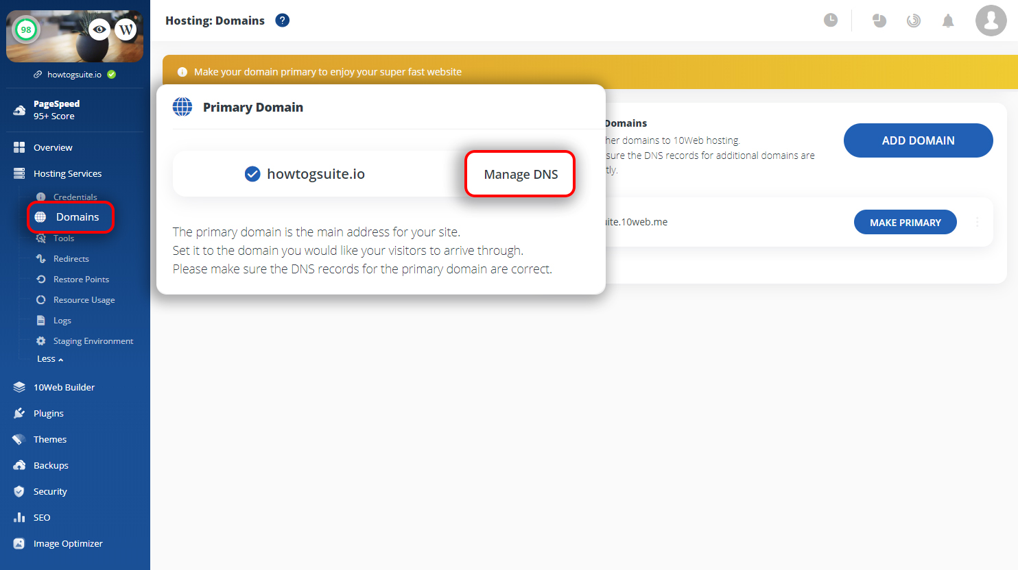Click the ADD DOMAIN button
Viewport: 1018px width, 570px height.
click(x=919, y=140)
